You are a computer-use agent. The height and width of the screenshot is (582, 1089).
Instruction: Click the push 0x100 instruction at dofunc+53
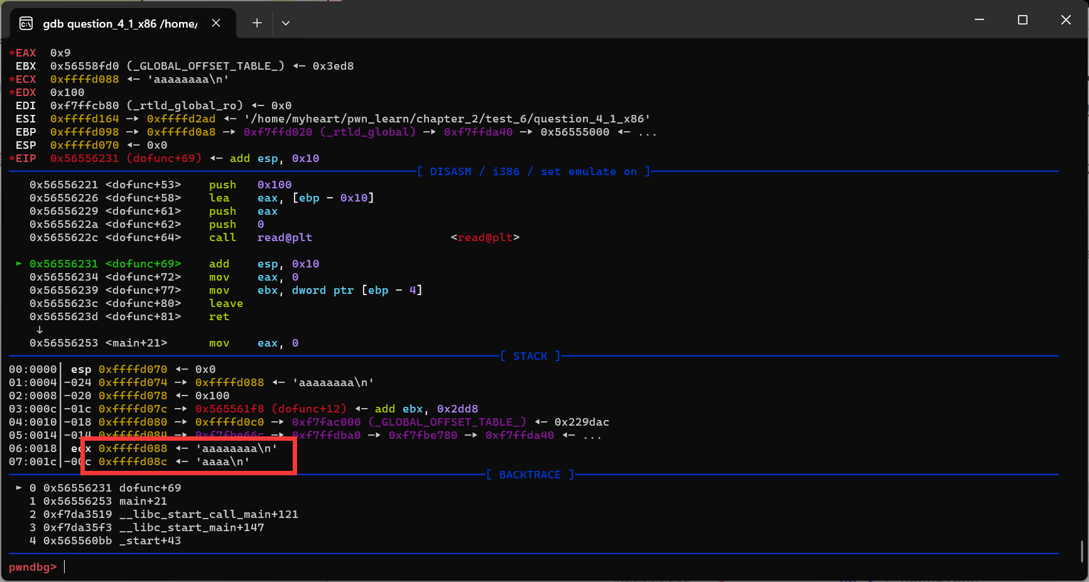(x=161, y=185)
